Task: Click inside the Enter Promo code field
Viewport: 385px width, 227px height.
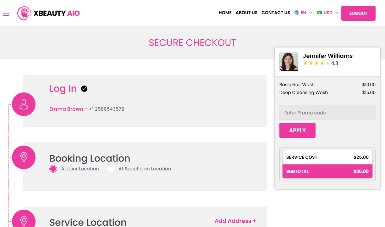Action: pyautogui.click(x=327, y=112)
